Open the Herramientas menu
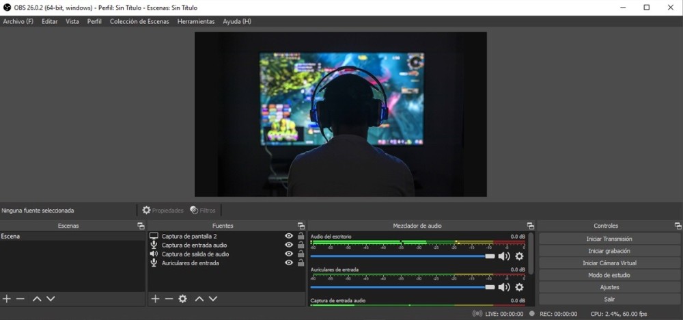683x320 pixels. [196, 21]
